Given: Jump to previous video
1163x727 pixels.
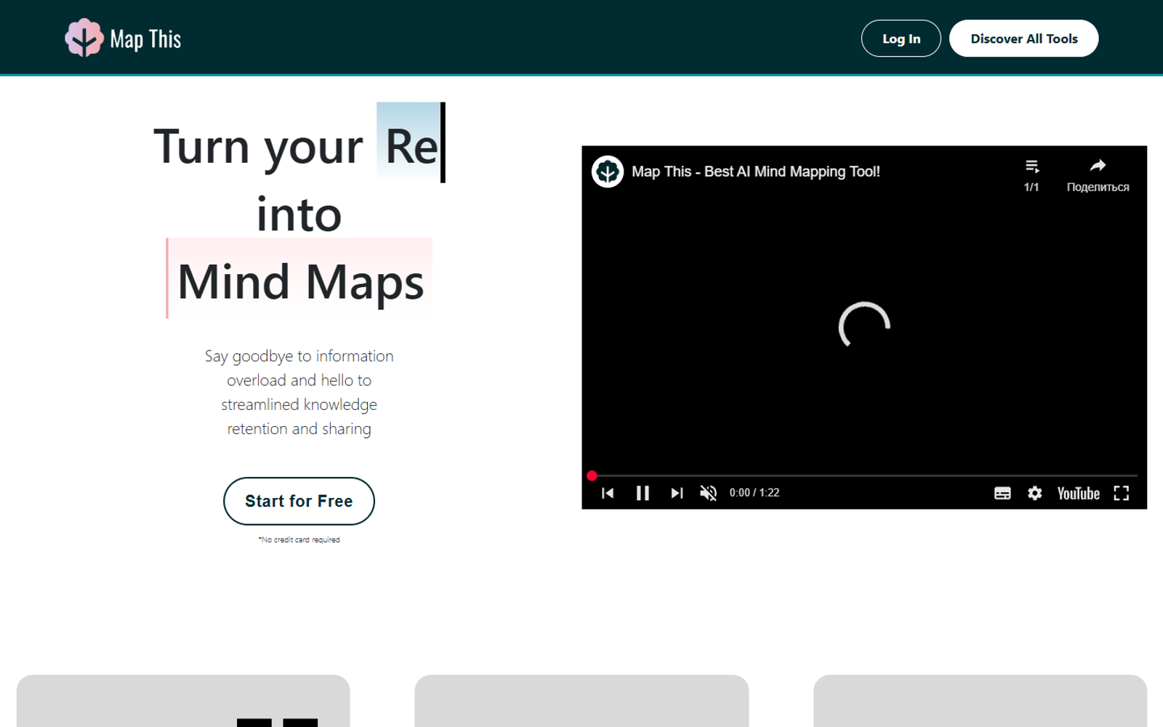Looking at the screenshot, I should (x=608, y=493).
